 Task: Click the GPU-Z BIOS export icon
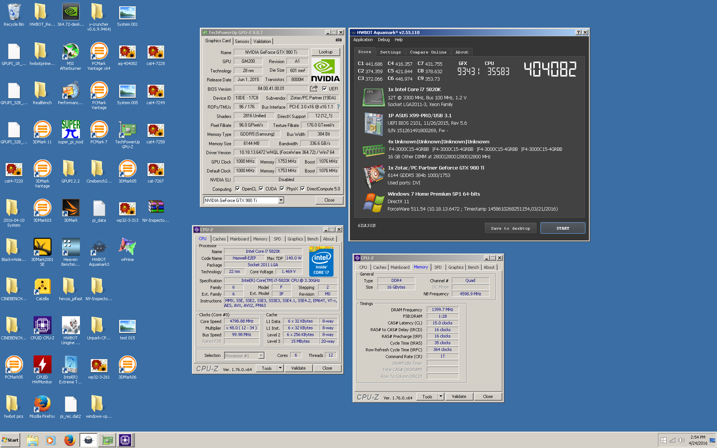(x=314, y=88)
